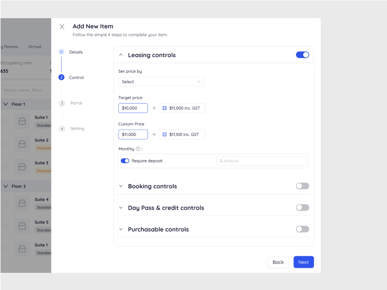Click the Booking controls heading
This screenshot has height=290, width=387.
(152, 186)
